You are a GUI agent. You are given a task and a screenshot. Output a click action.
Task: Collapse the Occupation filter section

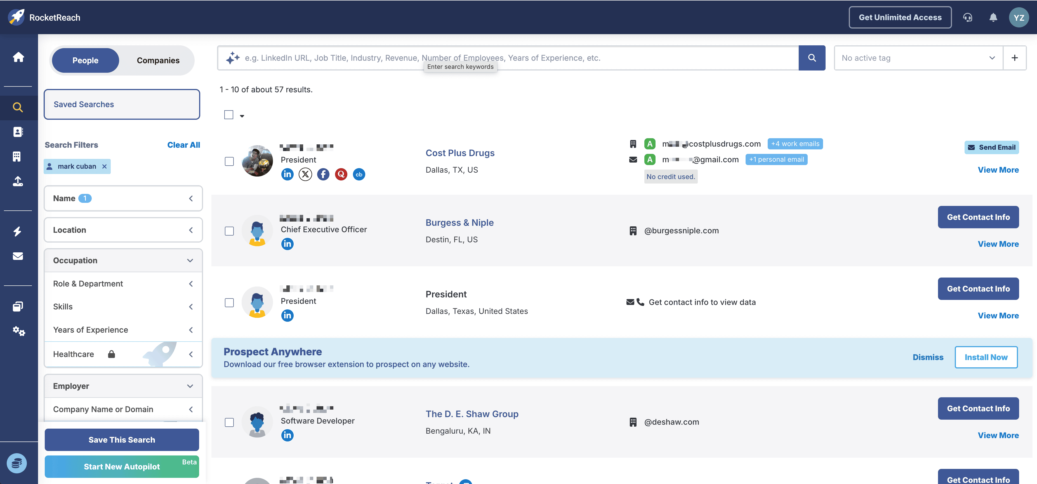pyautogui.click(x=123, y=260)
